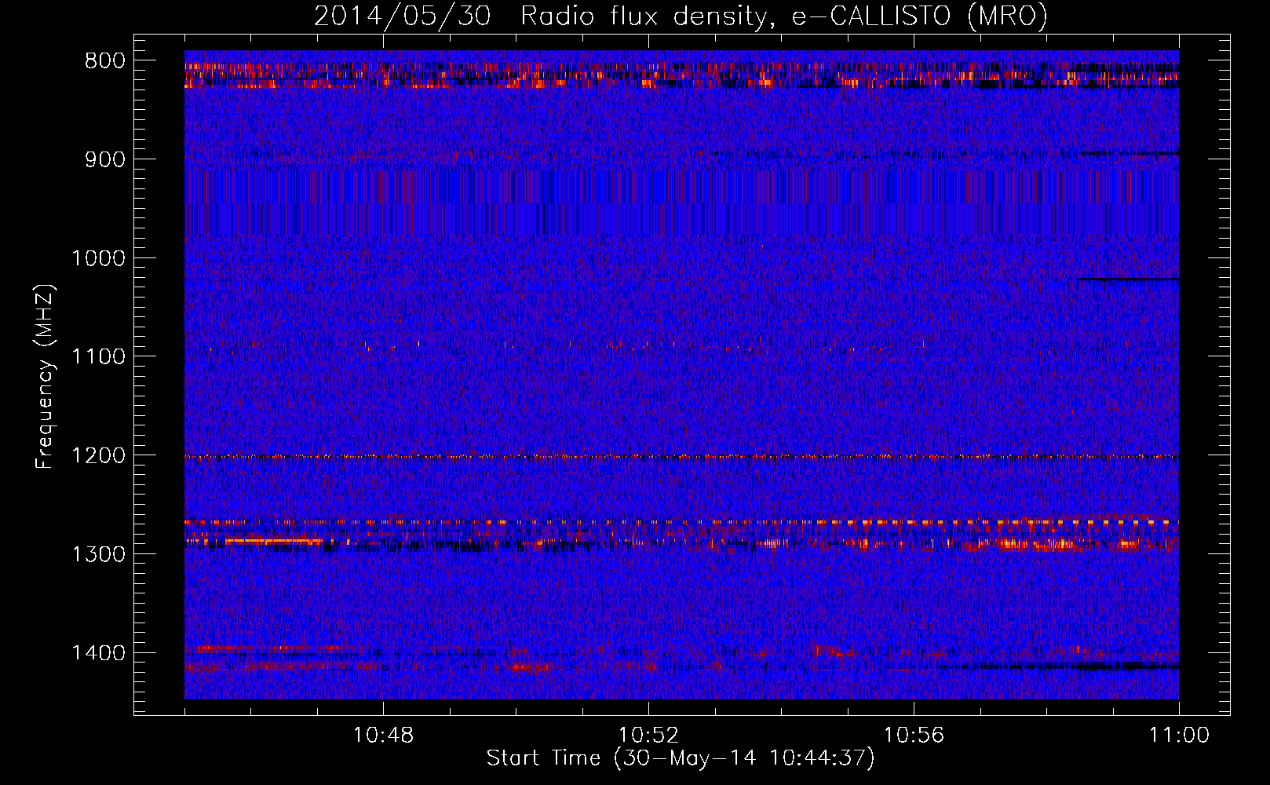Click the black horizontal line near 1020 MHz

[x=1128, y=279]
